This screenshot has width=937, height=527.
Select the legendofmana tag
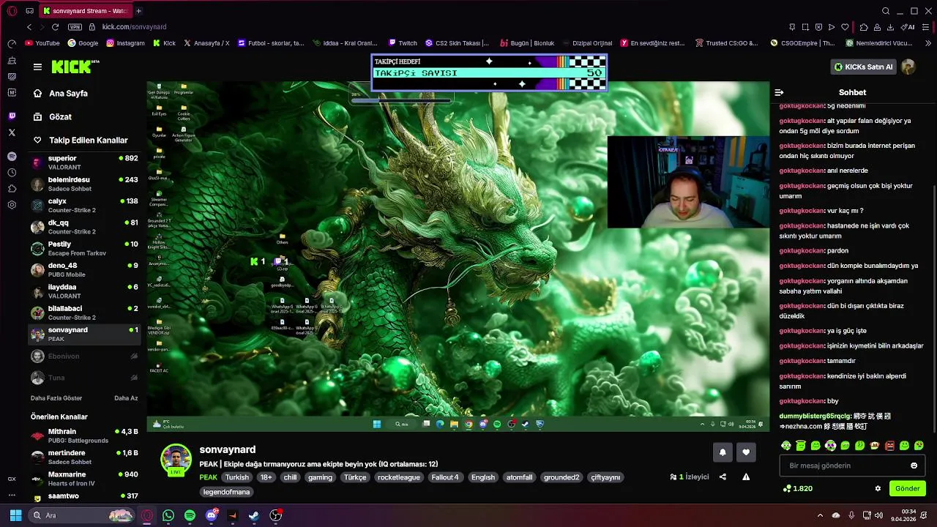click(x=226, y=492)
